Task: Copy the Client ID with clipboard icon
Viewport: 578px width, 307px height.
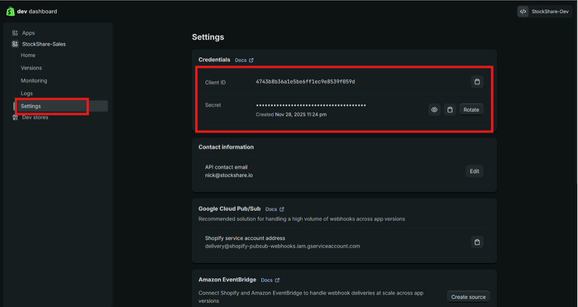Action: coord(477,82)
